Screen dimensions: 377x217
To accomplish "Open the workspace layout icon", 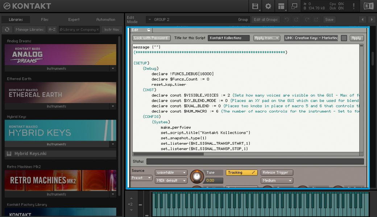I will point(281,6).
